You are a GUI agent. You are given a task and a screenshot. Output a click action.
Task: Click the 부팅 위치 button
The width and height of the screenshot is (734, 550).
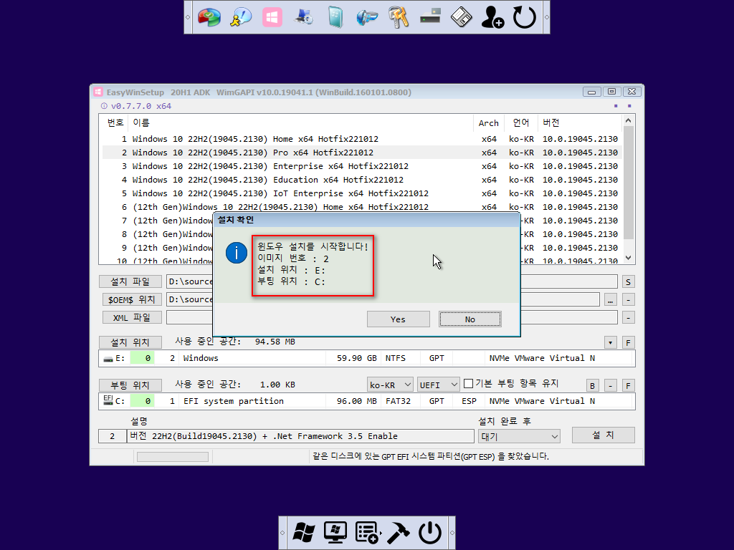coord(130,385)
